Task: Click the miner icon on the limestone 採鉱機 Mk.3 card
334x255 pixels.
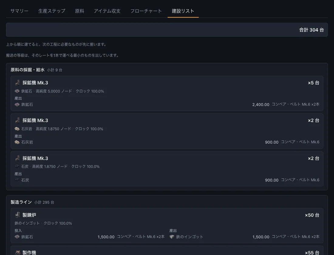Action: 18,120
